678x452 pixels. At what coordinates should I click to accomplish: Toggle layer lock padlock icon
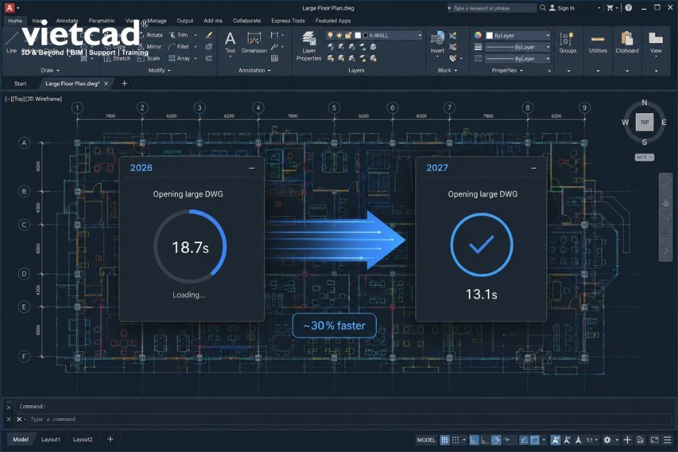point(348,35)
